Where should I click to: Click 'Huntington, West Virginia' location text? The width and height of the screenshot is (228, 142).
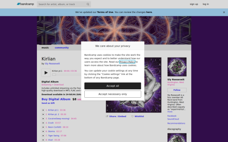coord(176,83)
